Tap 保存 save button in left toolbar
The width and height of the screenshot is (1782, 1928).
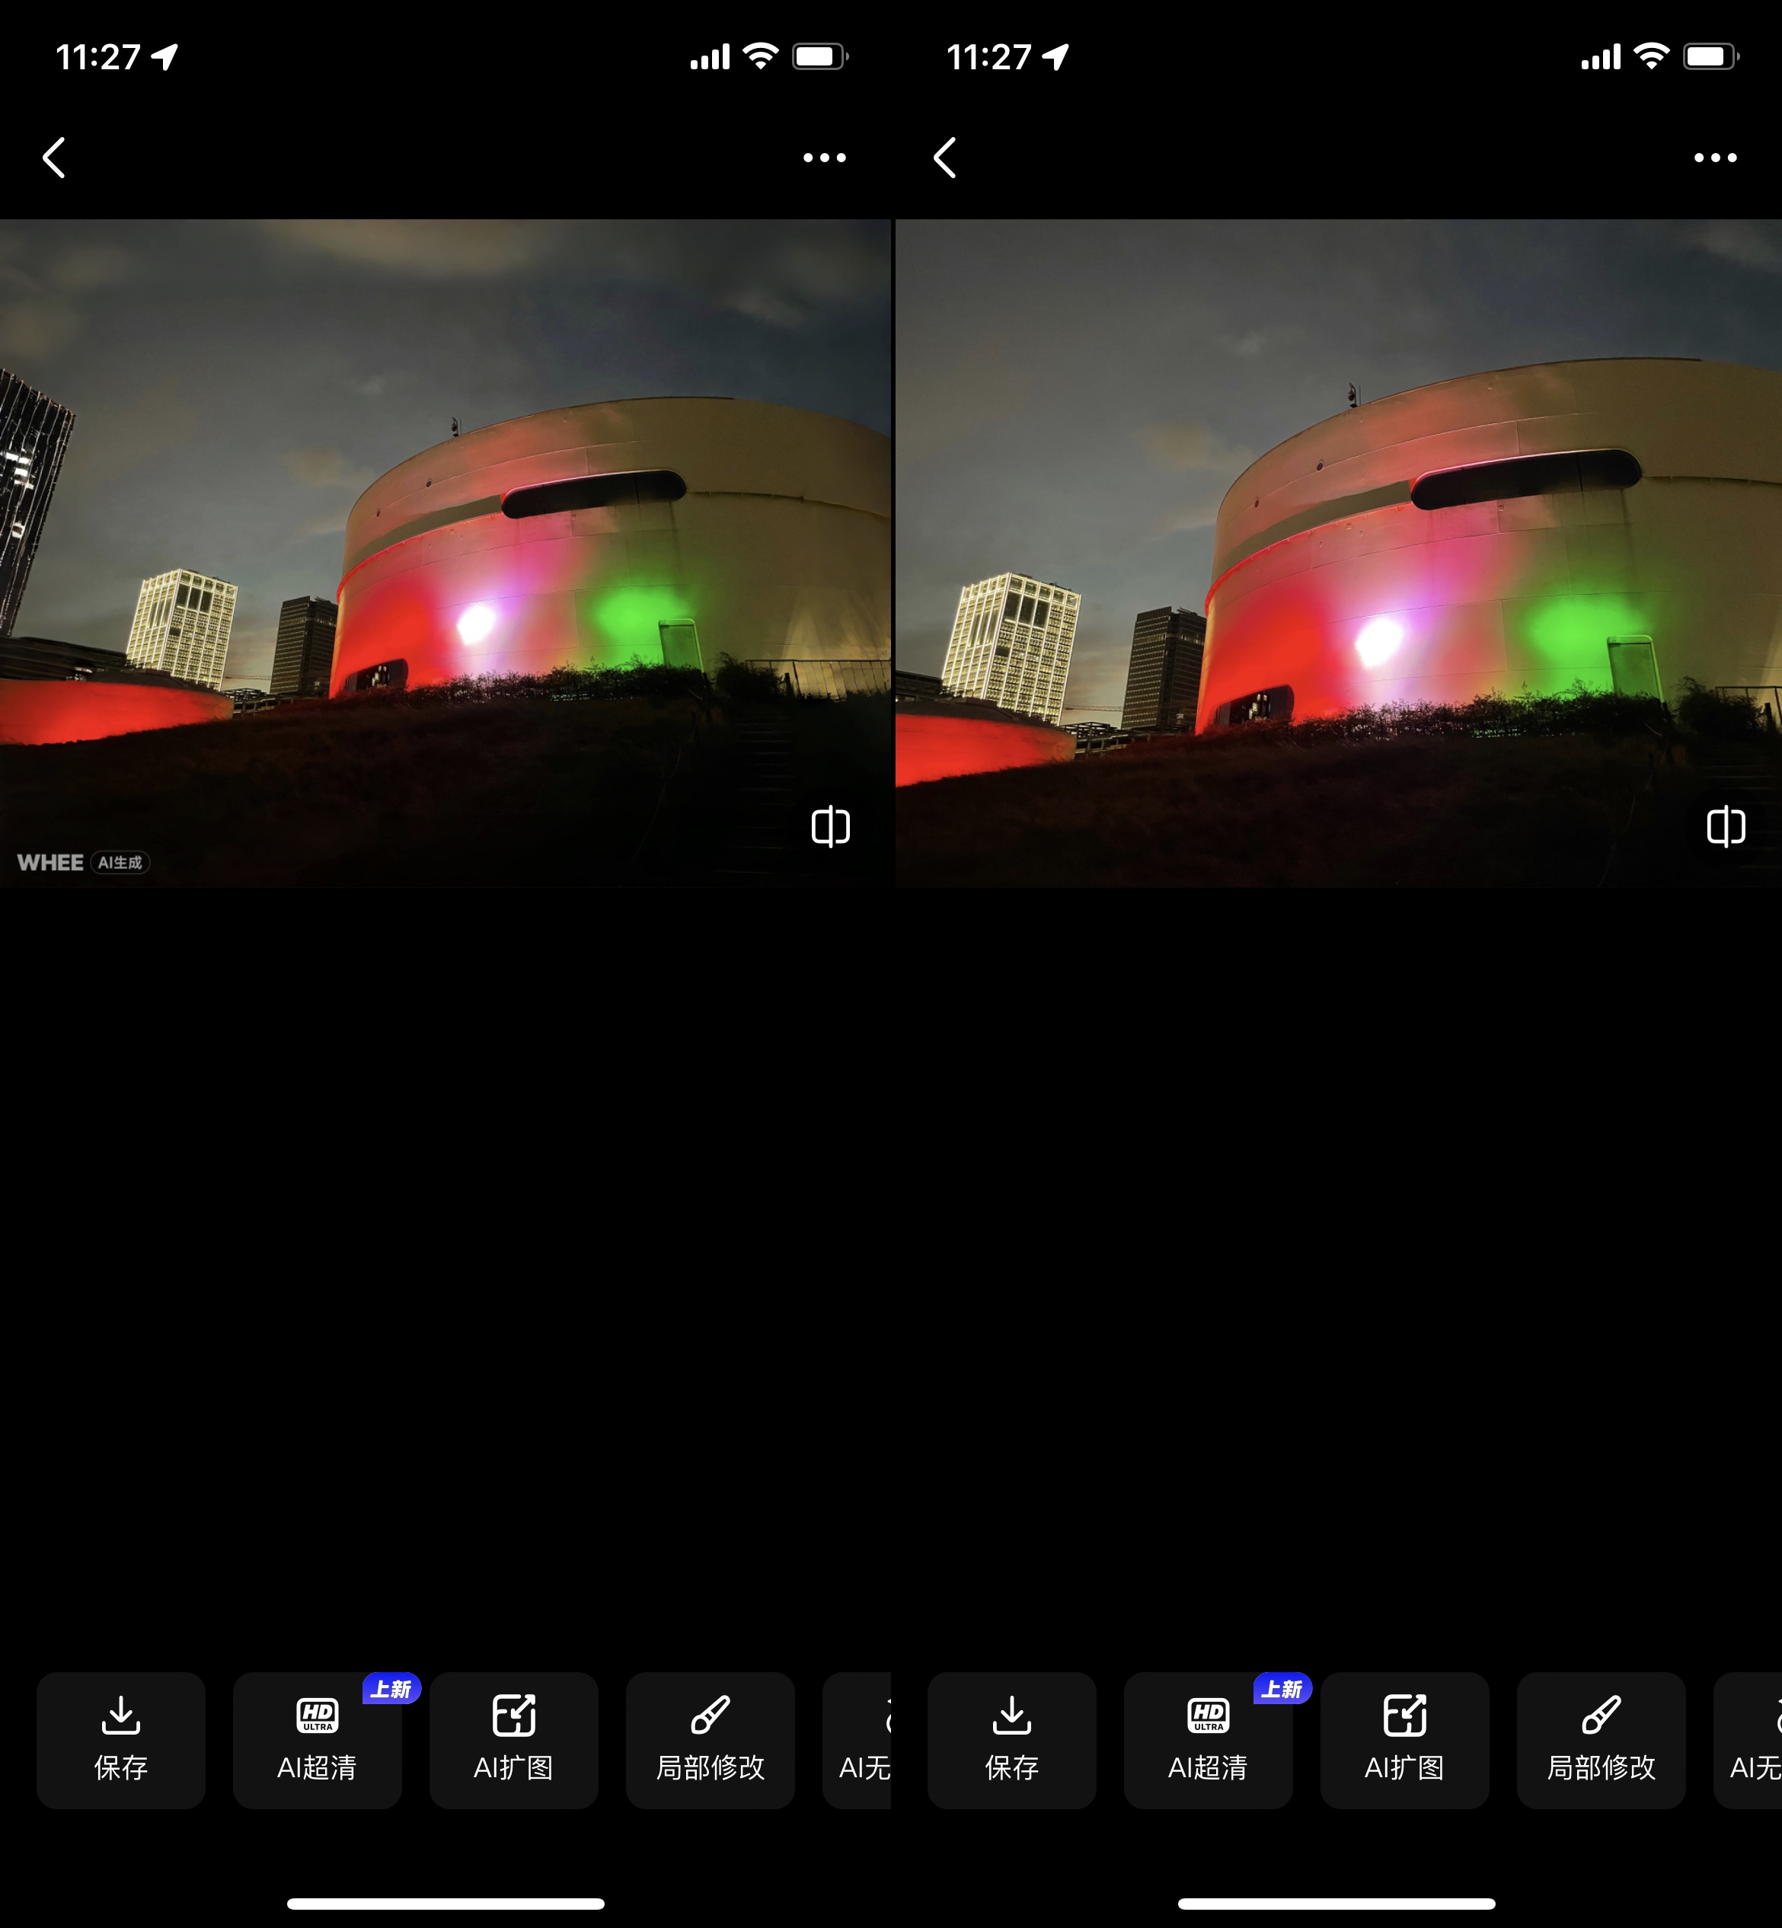coord(120,1739)
